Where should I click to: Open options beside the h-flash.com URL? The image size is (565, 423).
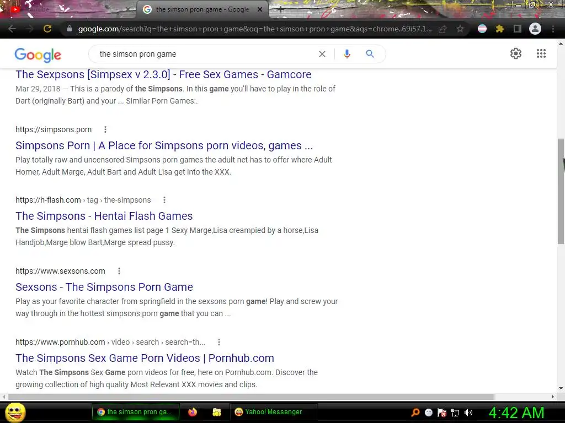coord(164,200)
